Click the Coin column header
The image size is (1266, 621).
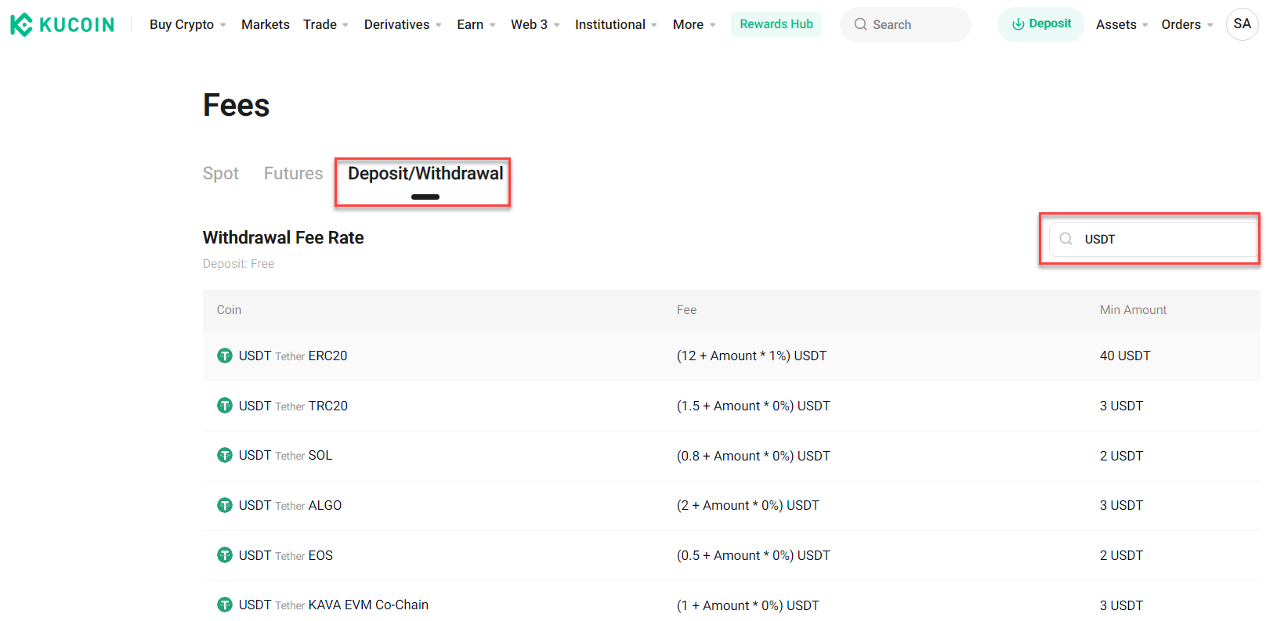tap(229, 310)
